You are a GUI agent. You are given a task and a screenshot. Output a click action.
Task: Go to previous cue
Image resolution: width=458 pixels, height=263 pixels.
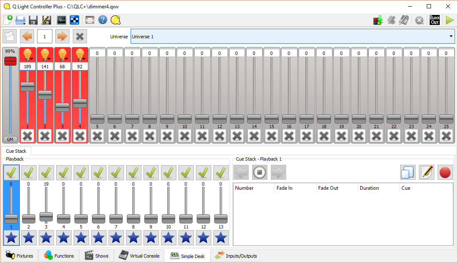pos(241,172)
